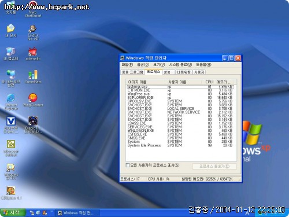The width and height of the screenshot is (289, 217).
Task: Open the 시스템 종료(U) menu
Action: (180, 65)
